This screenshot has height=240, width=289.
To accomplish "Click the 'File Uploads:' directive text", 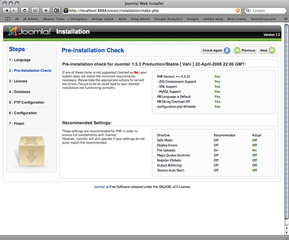I will click(166, 150).
